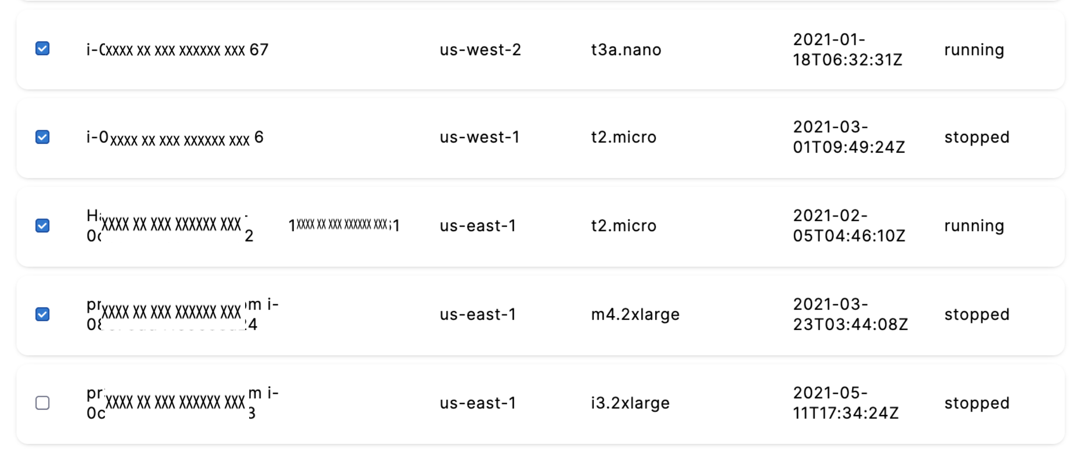Click the launch time 2021-05-11T17:34:24Z
Image resolution: width=1082 pixels, height=453 pixels.
click(846, 403)
